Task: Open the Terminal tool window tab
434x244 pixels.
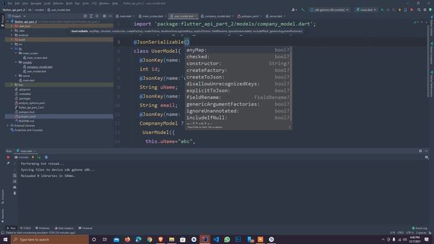Action: [x=85, y=228]
